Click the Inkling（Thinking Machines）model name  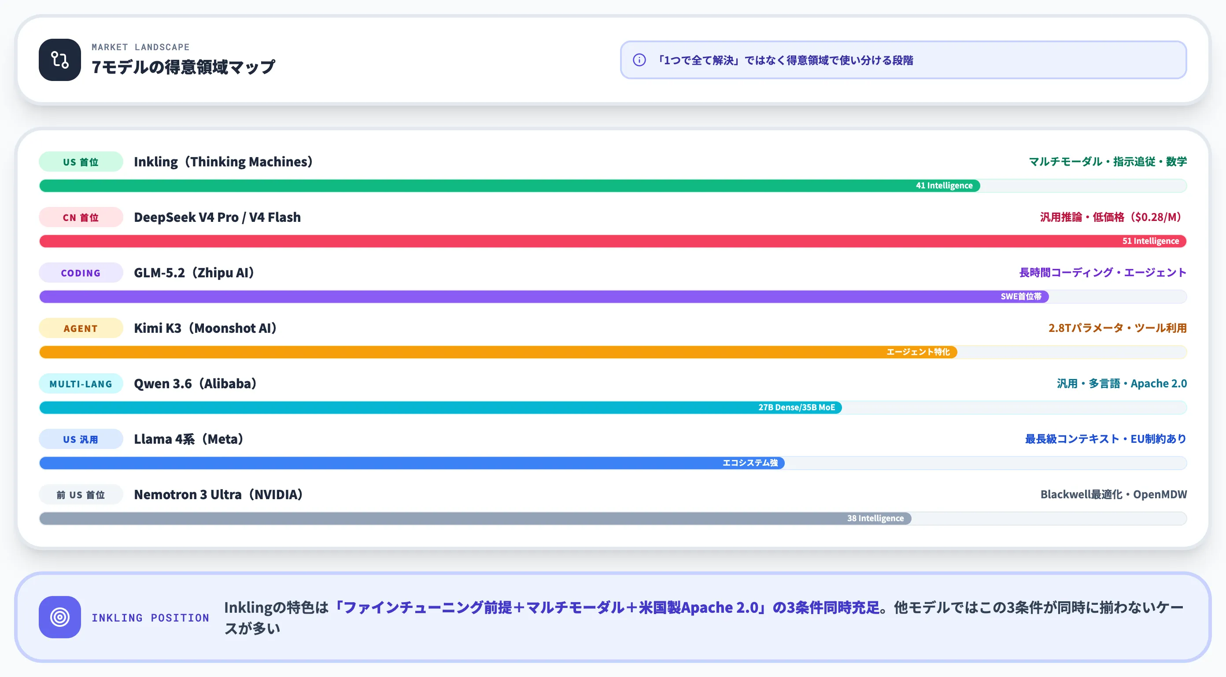[223, 162]
